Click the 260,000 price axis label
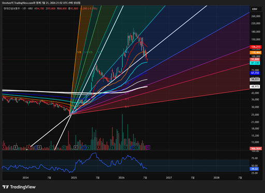Screen dimensions: 265x193 pyautogui.click(x=256, y=16)
